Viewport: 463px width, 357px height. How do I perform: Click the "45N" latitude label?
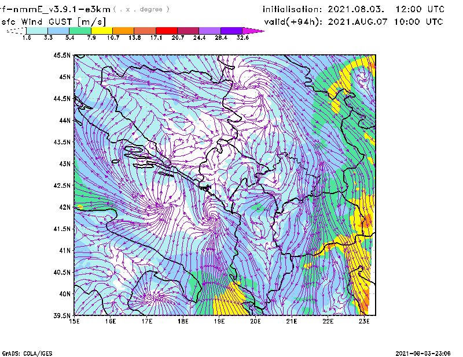pyautogui.click(x=65, y=77)
